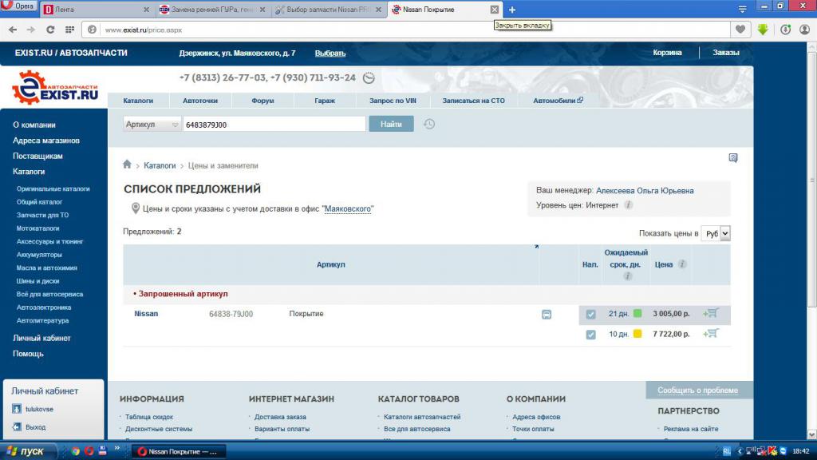817x460 pixels.
Task: Click the Маяковского office link
Action: [x=348, y=208]
